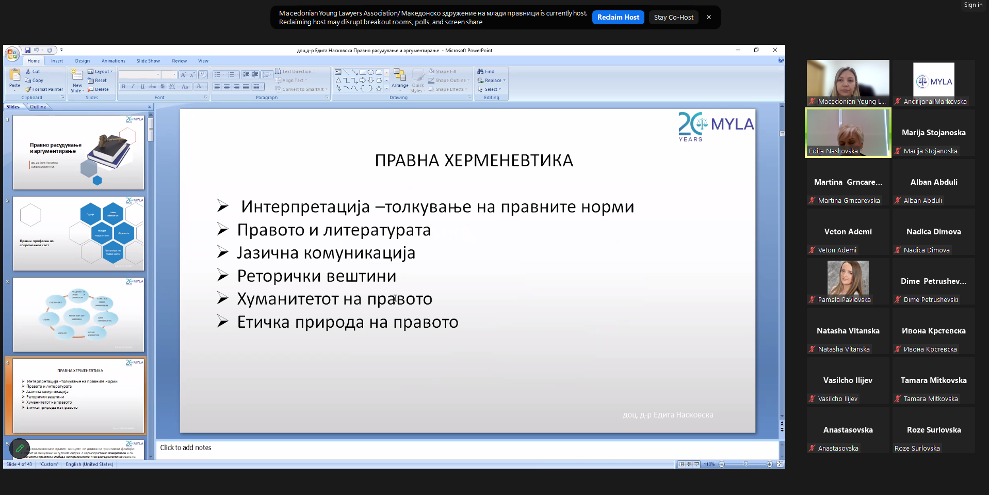Click the Find binoculars icon

pos(481,72)
